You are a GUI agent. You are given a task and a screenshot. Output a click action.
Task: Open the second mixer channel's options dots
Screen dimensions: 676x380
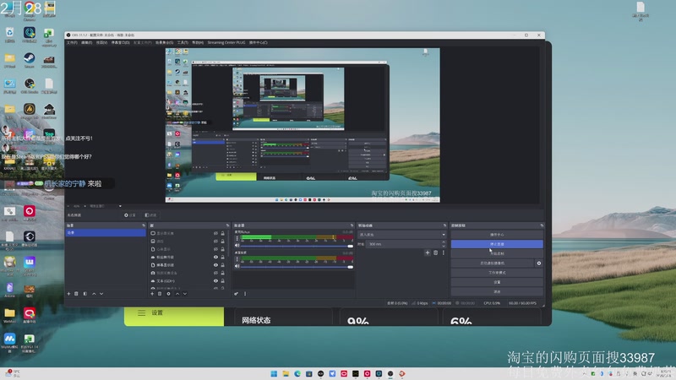tap(237, 259)
